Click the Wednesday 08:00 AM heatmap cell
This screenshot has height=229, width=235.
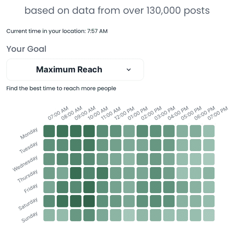tap(62, 159)
